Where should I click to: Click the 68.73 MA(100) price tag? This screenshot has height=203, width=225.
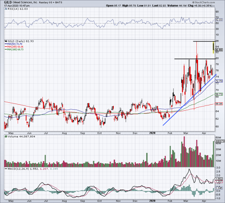pyautogui.click(x=219, y=94)
